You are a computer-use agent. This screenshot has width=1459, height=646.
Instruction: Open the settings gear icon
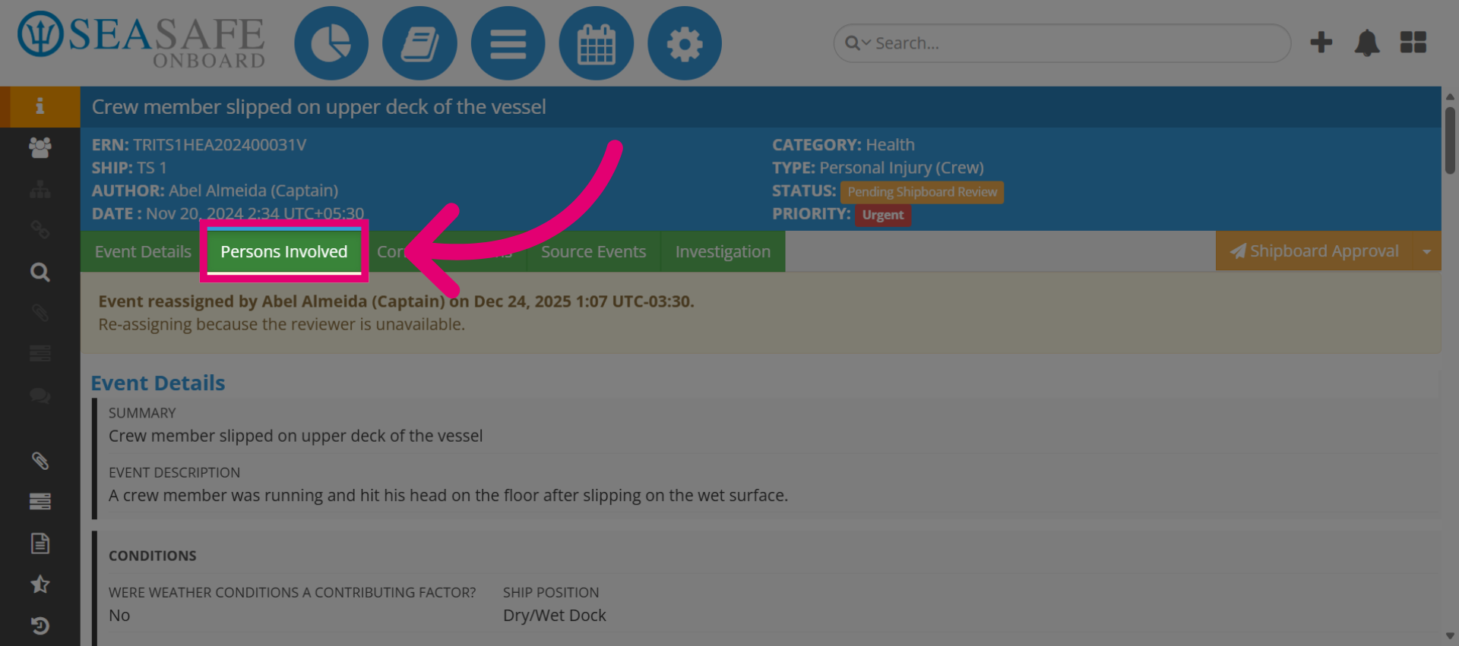coord(684,43)
